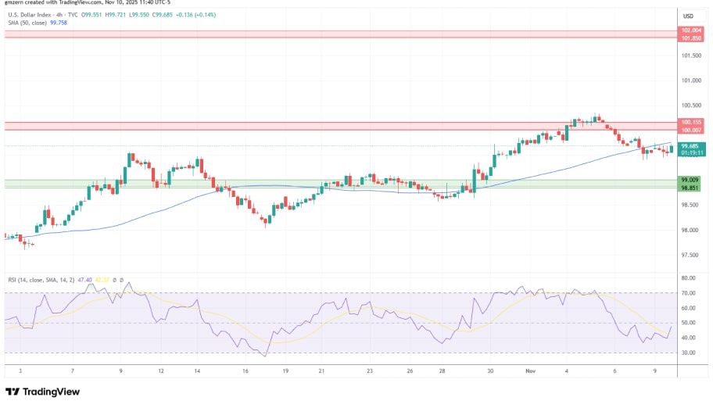
Task: Select the 100.155 resistance price label
Action: [690, 122]
